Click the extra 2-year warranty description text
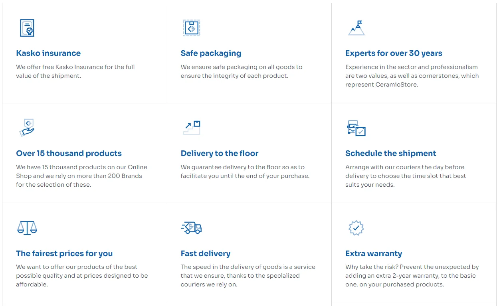Screen dimensions: 499x306 tap(412, 276)
